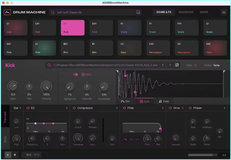The height and width of the screenshot is (160, 231).
Task: Collapse the Drive section arrow
Action: (x=183, y=108)
